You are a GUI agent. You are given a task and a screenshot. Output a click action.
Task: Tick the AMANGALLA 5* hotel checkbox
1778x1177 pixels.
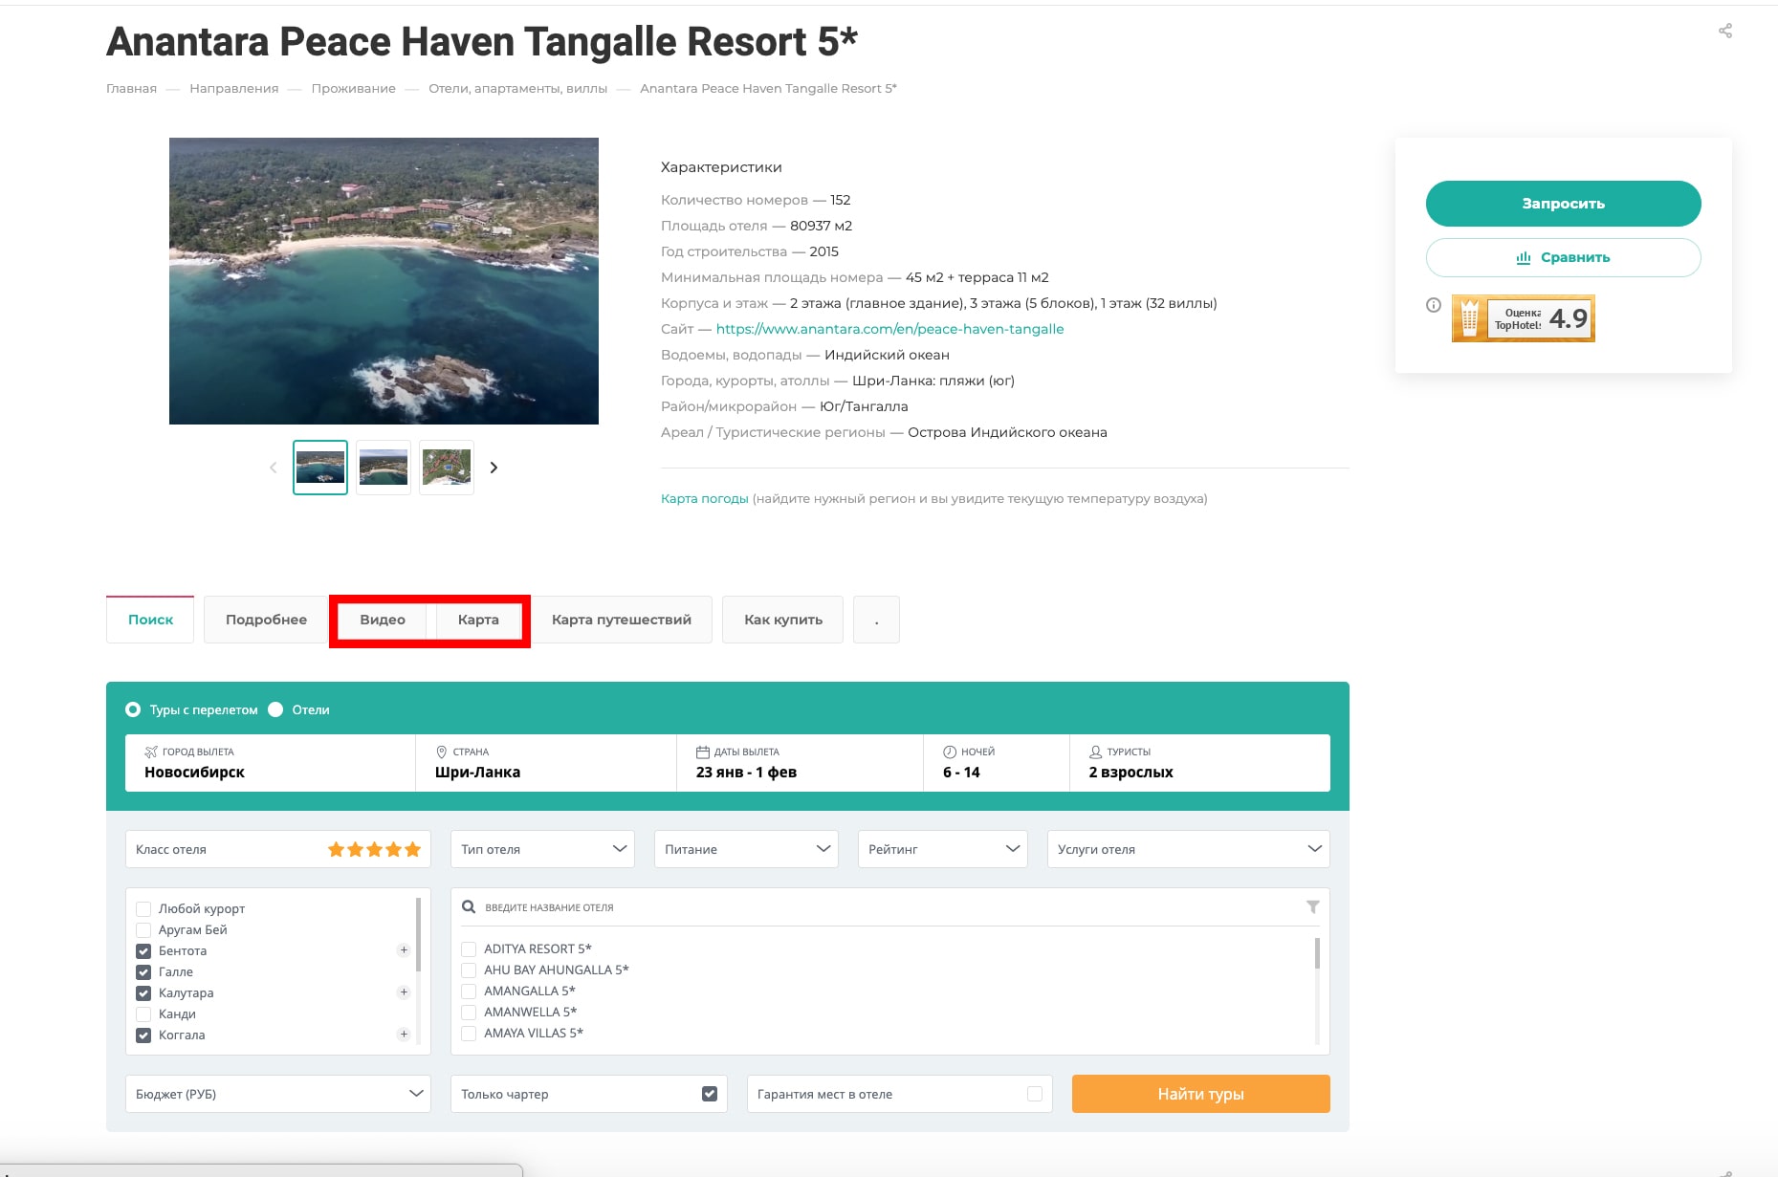coord(469,991)
